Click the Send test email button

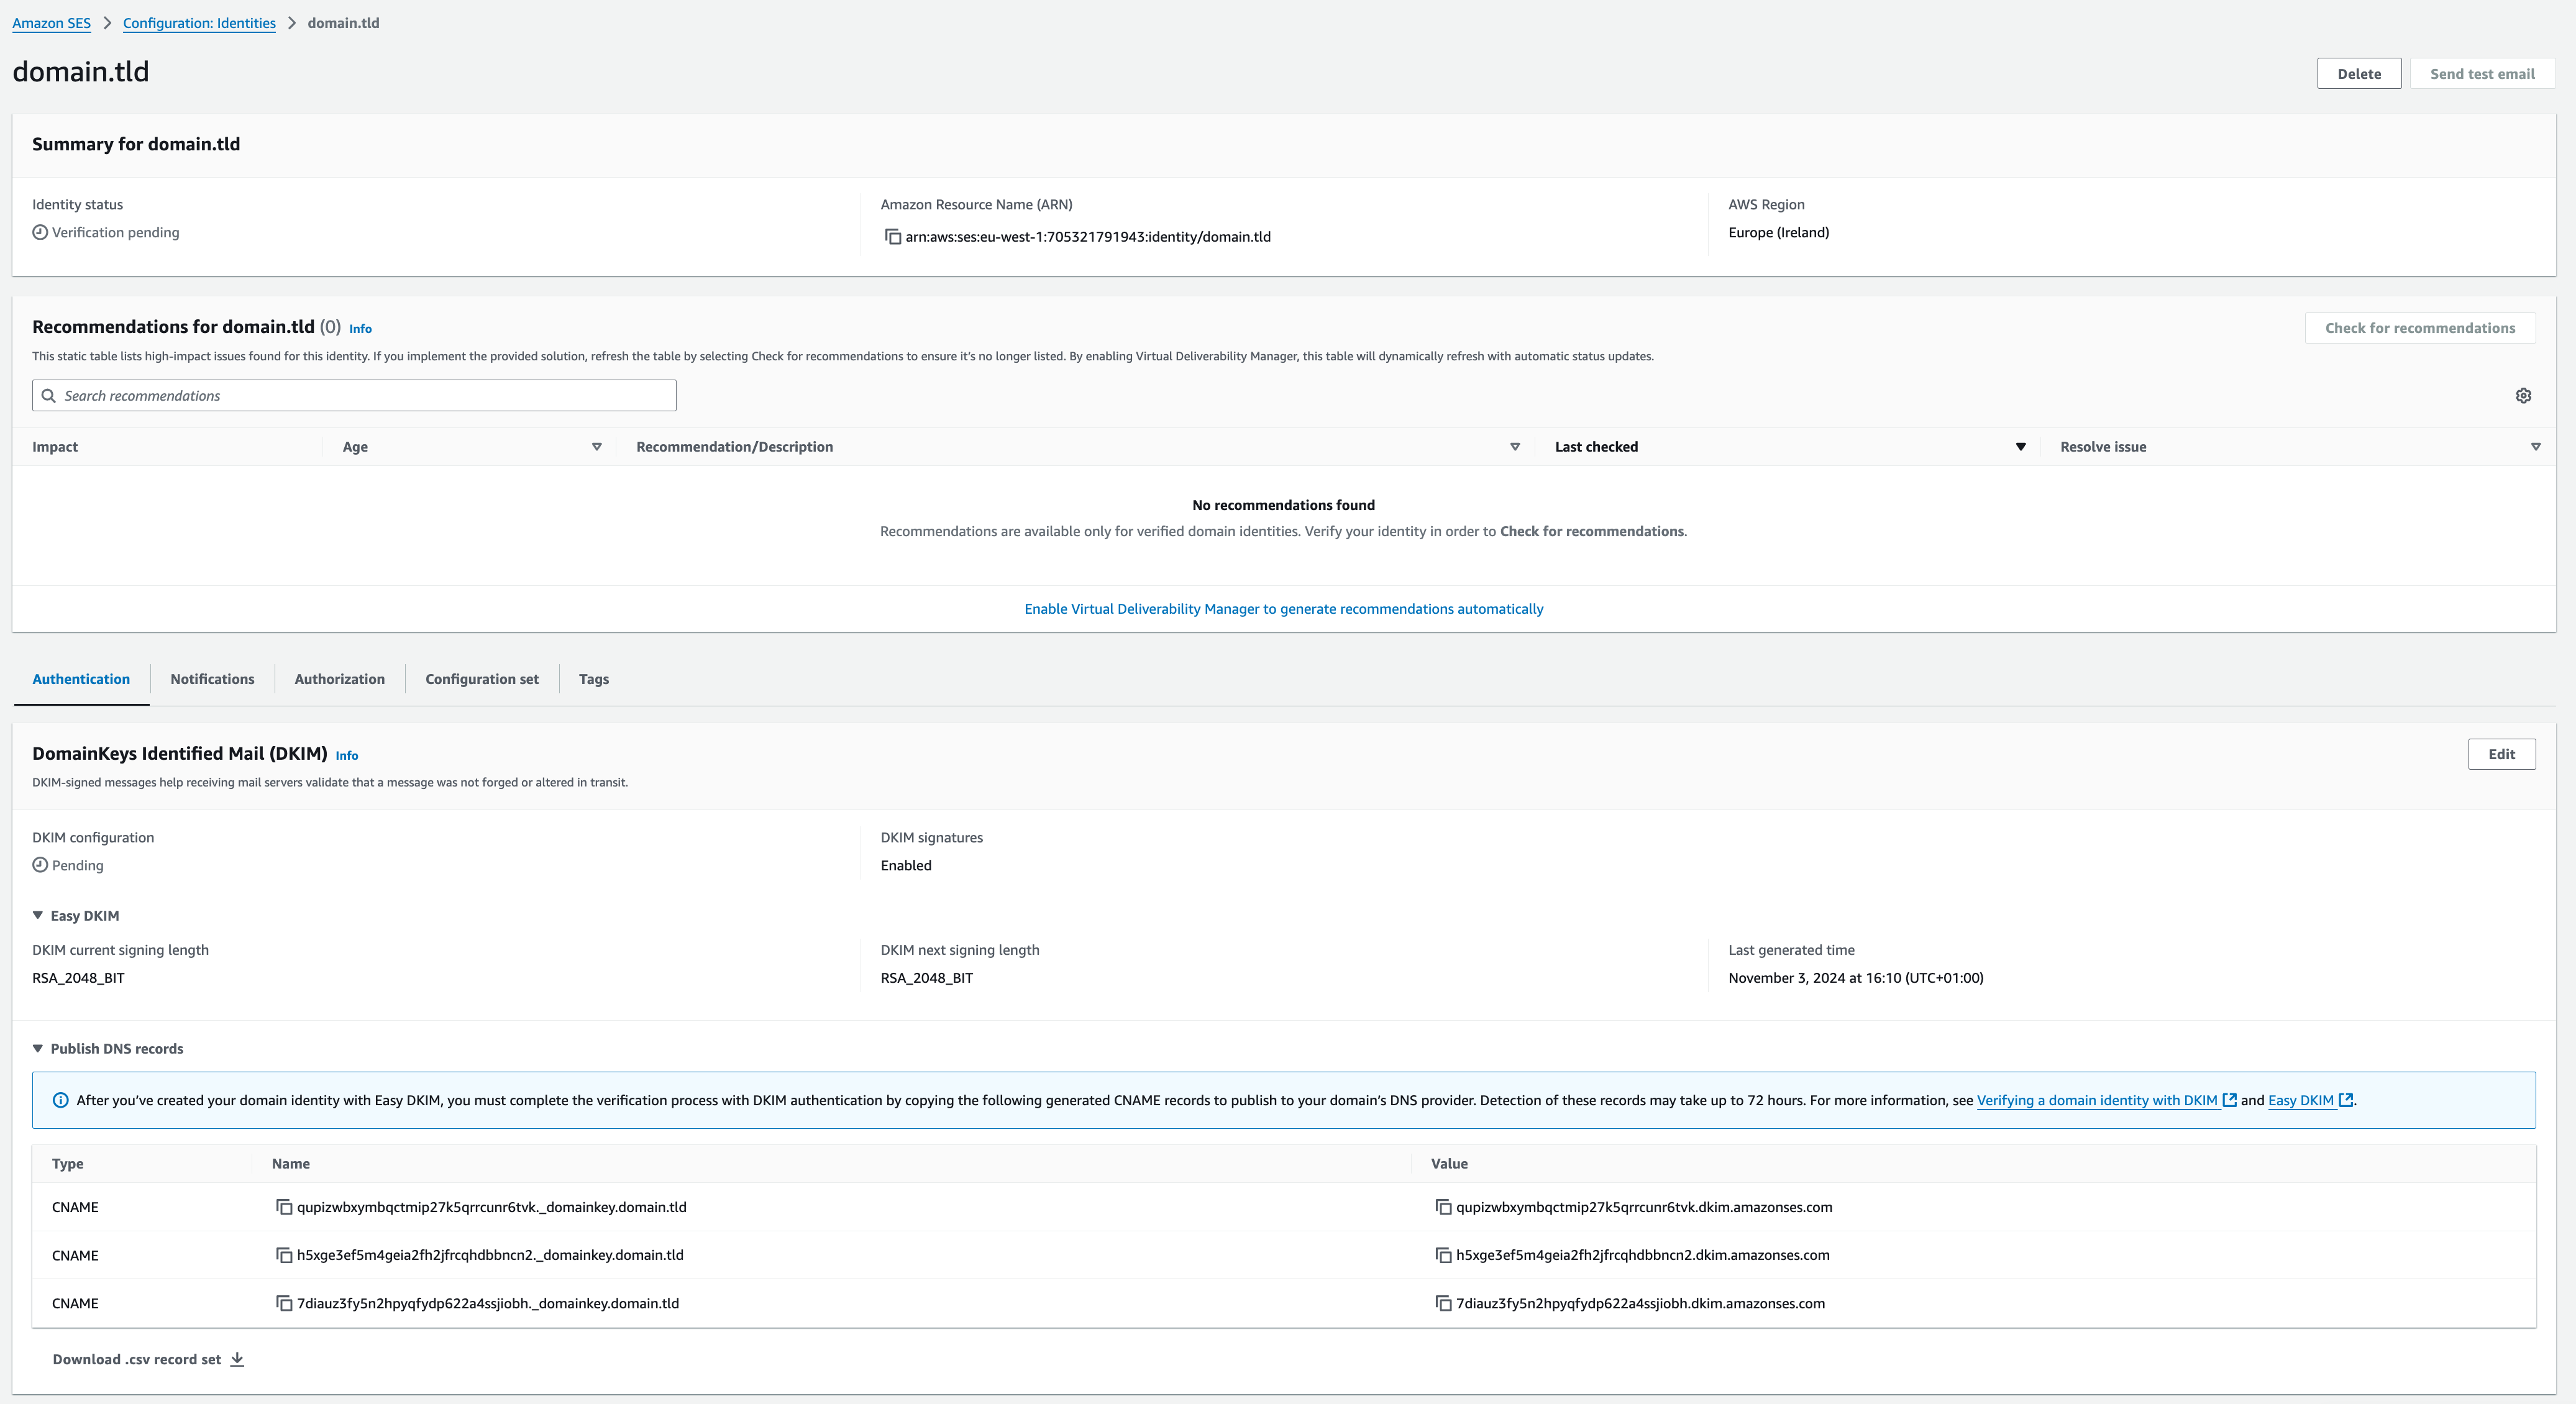click(2482, 73)
